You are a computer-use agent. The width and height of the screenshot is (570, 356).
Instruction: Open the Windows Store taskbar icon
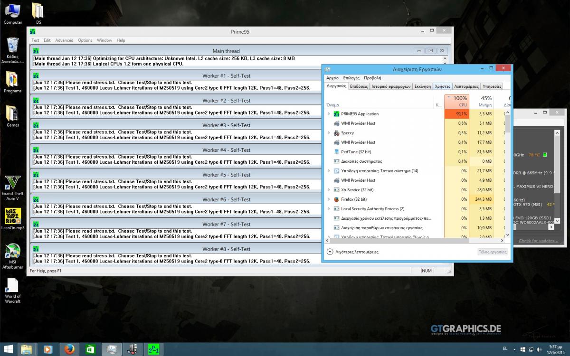pyautogui.click(x=90, y=349)
